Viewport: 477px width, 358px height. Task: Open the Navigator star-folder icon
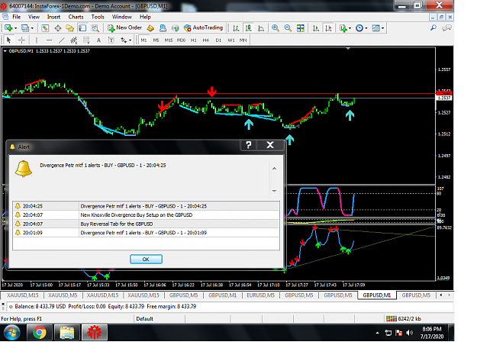[x=70, y=28]
